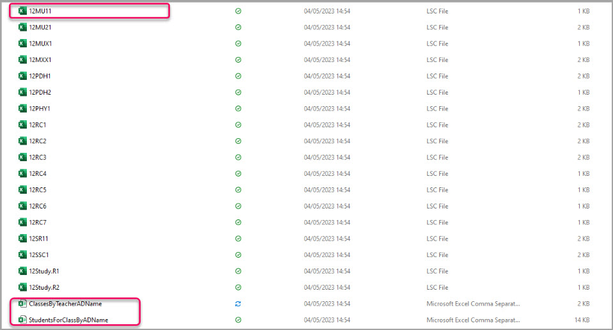The image size is (613, 330).
Task: Select the Excel icon beside 12MU21
Action: 22,27
